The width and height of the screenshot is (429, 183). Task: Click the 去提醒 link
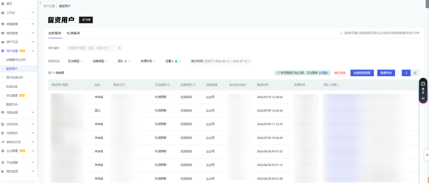[323, 73]
